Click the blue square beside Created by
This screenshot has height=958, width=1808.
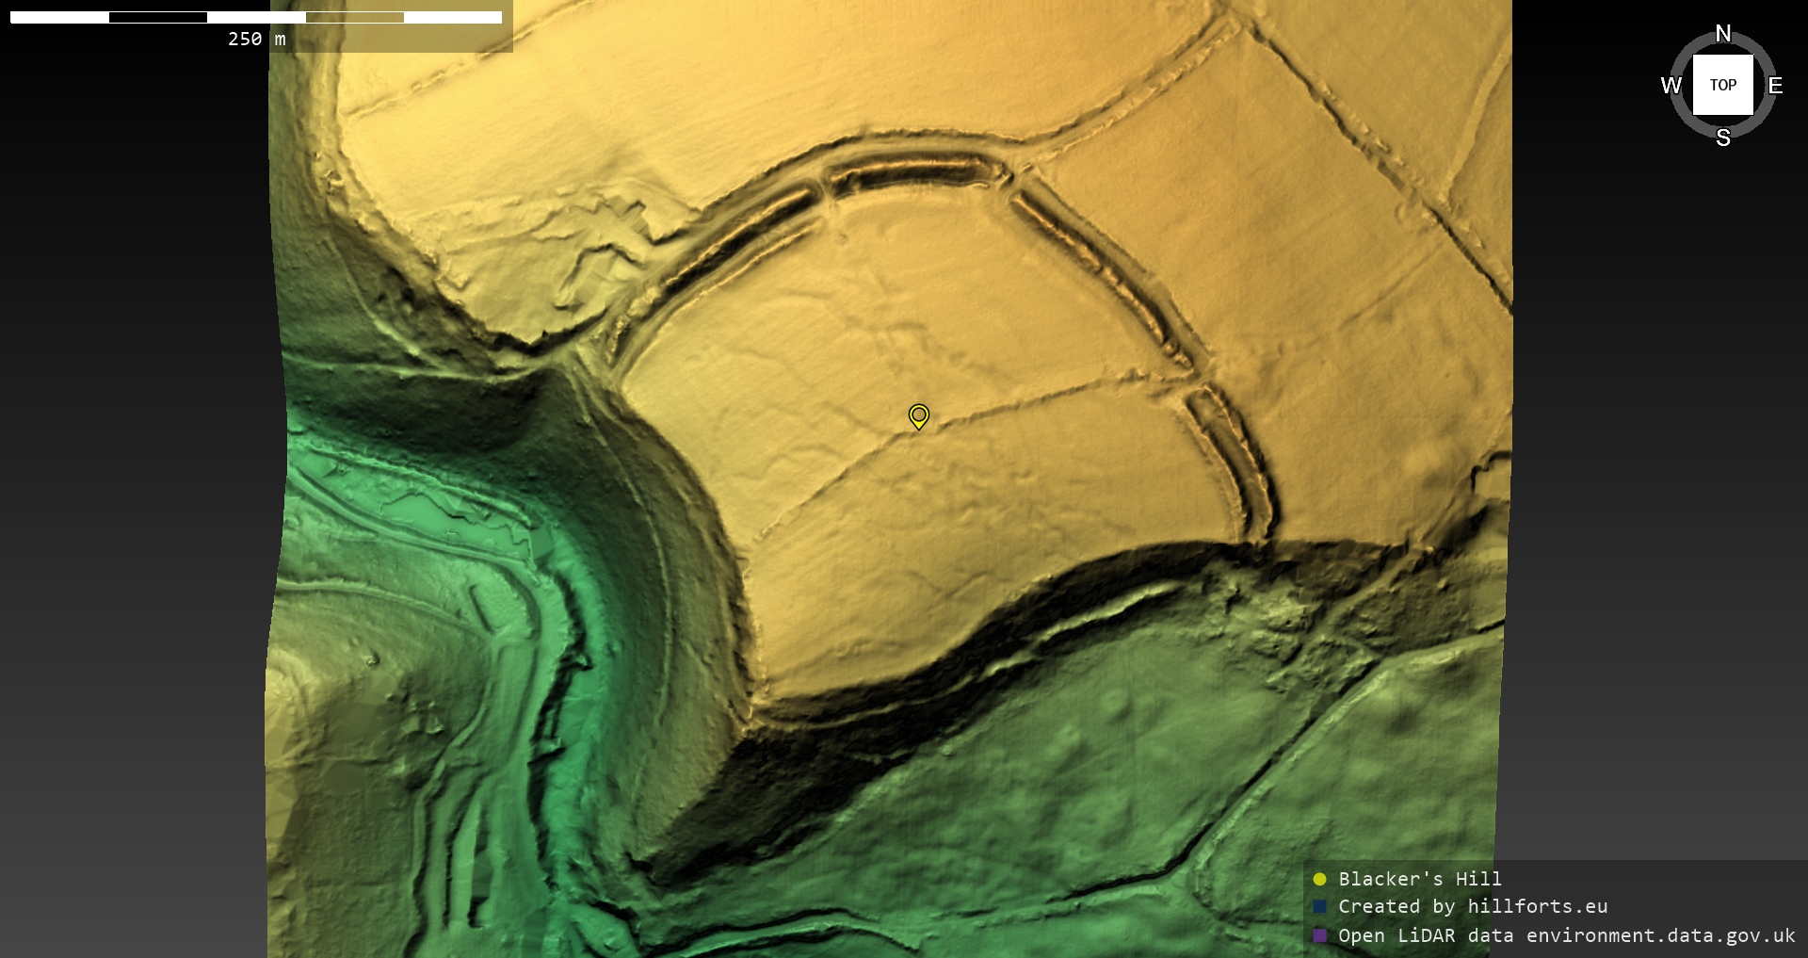pos(1319,906)
